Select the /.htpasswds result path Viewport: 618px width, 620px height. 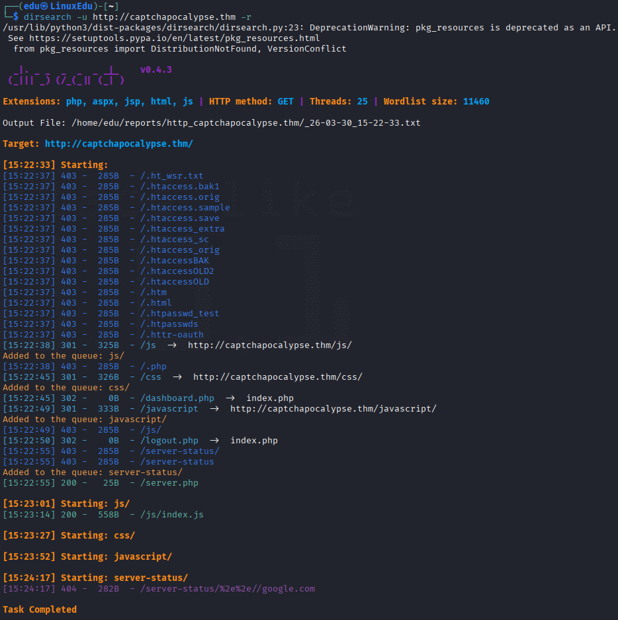point(169,324)
